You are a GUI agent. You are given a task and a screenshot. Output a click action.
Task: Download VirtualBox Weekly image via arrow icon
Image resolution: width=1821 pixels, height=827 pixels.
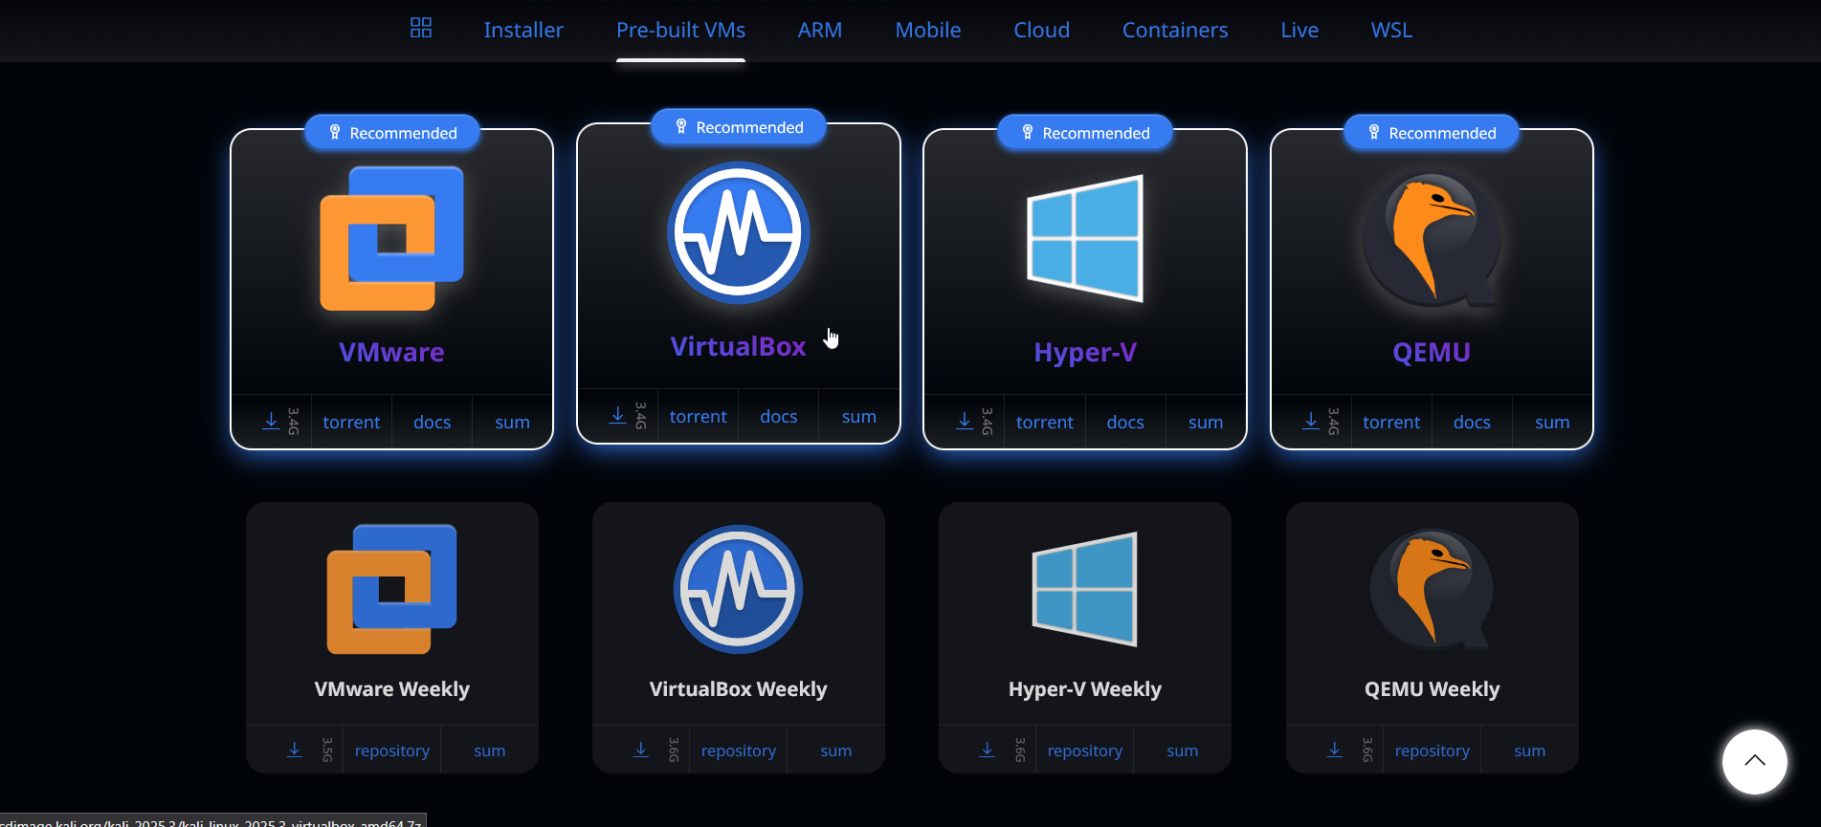pos(641,750)
